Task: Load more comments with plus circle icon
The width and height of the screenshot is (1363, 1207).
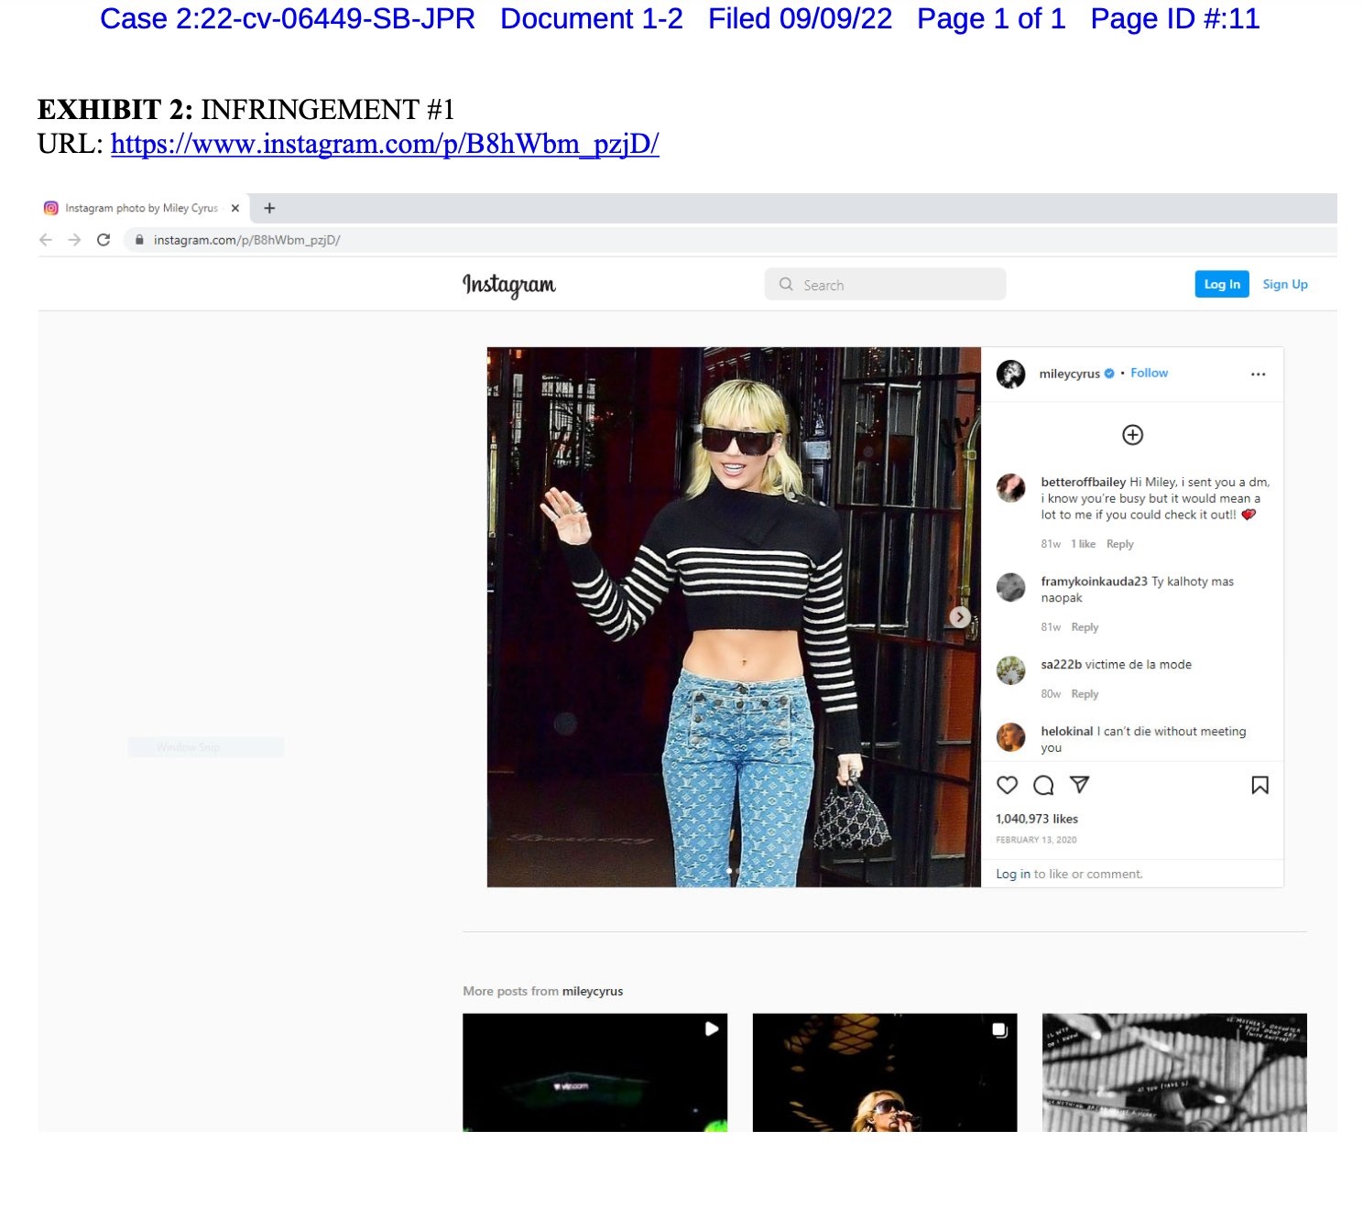Action: pos(1132,435)
